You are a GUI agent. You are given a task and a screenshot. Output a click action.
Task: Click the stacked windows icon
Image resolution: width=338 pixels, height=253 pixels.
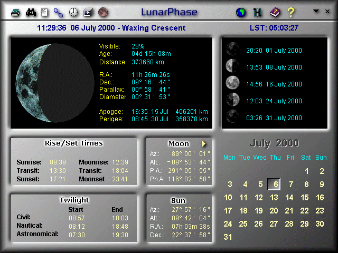pos(88,12)
